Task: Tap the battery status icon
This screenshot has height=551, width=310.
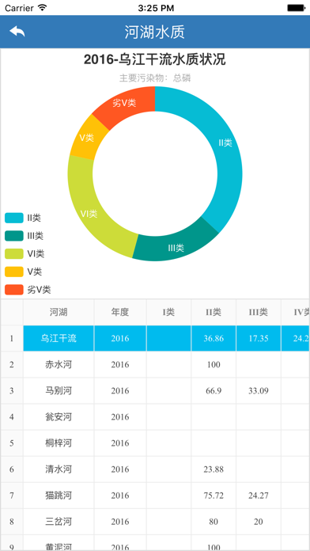Action: point(296,7)
